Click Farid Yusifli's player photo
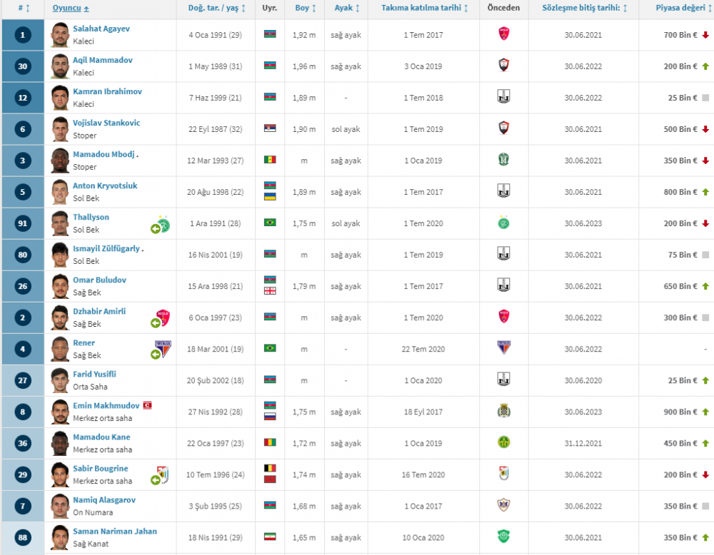Viewport: 714px width, 555px height. pos(60,380)
